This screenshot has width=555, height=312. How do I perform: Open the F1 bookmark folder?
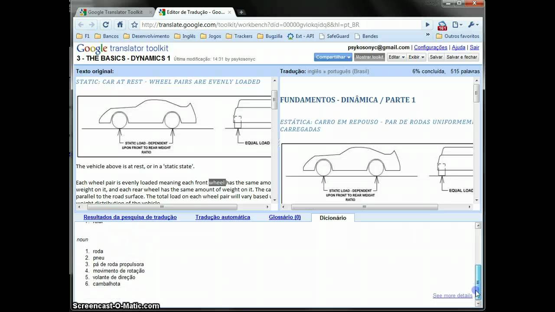pyautogui.click(x=83, y=36)
